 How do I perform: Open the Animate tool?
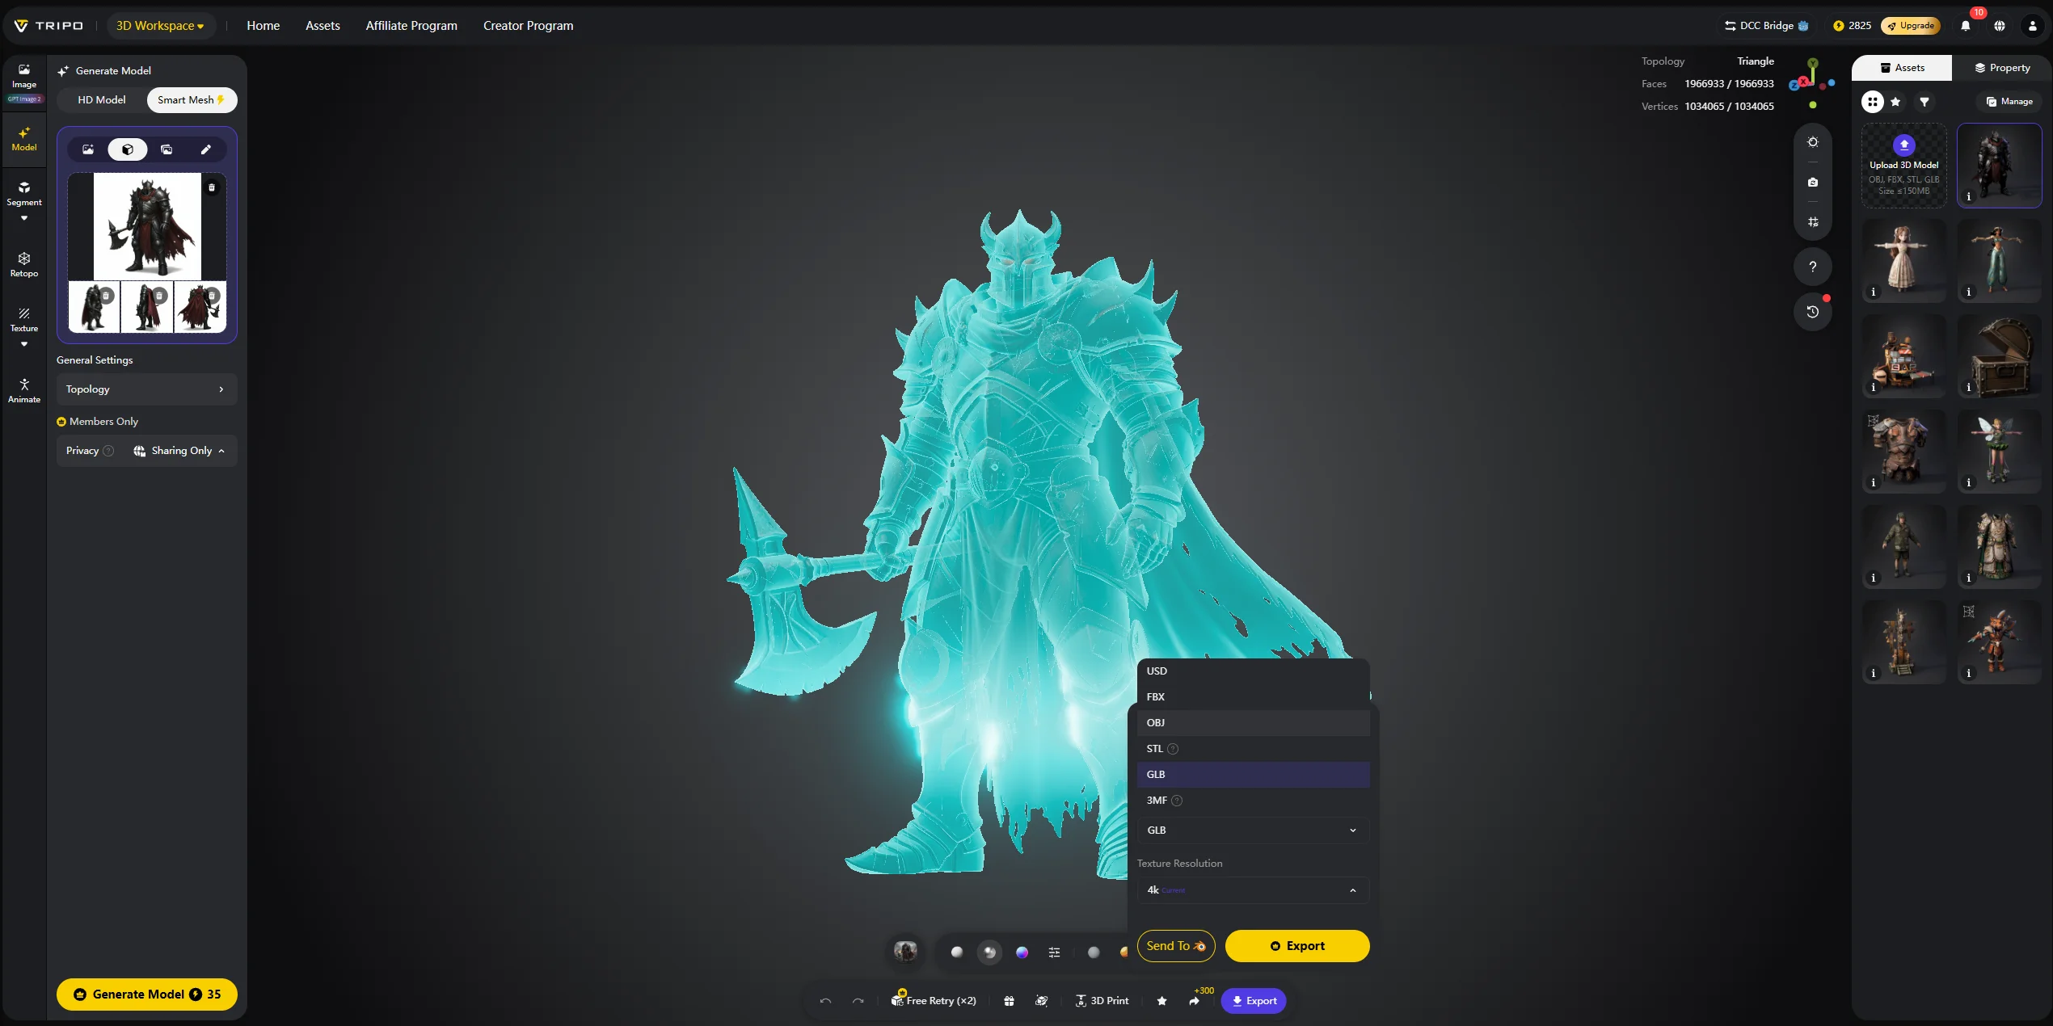tap(24, 391)
